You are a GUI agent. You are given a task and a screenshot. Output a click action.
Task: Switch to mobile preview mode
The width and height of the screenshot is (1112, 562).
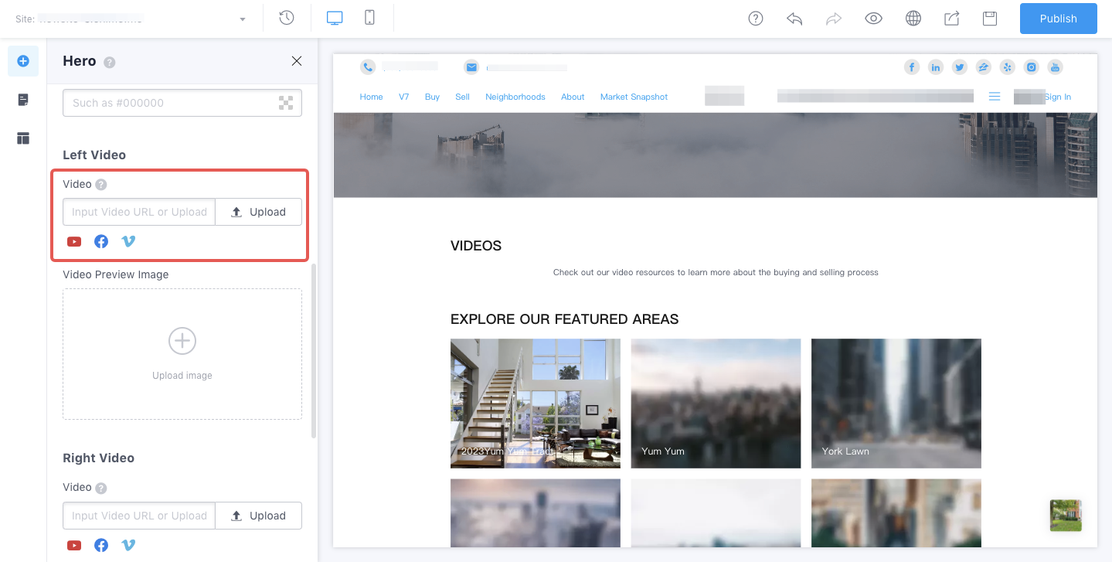point(369,17)
